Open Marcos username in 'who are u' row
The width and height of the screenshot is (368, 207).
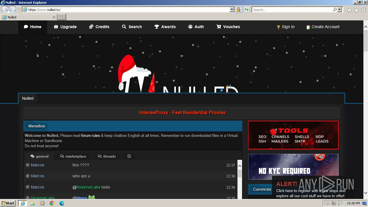(x=38, y=176)
